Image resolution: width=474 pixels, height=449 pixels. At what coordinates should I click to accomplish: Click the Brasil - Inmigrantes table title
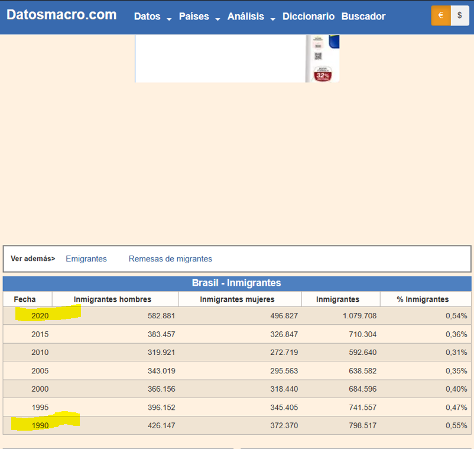(236, 283)
